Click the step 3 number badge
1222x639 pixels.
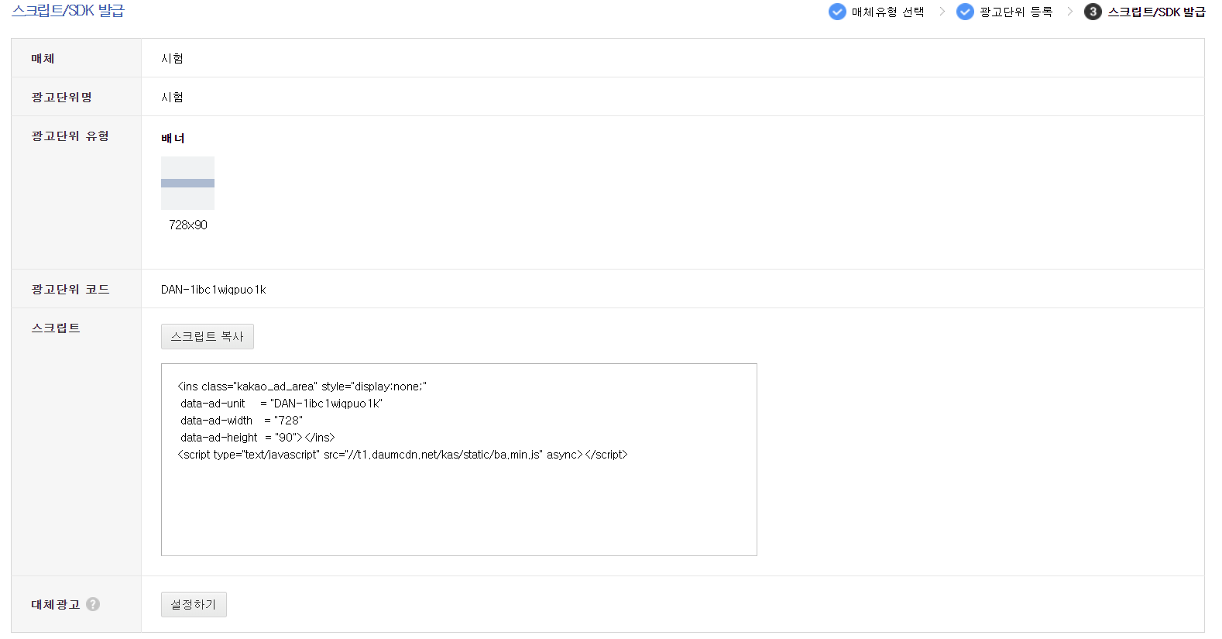[x=1093, y=12]
